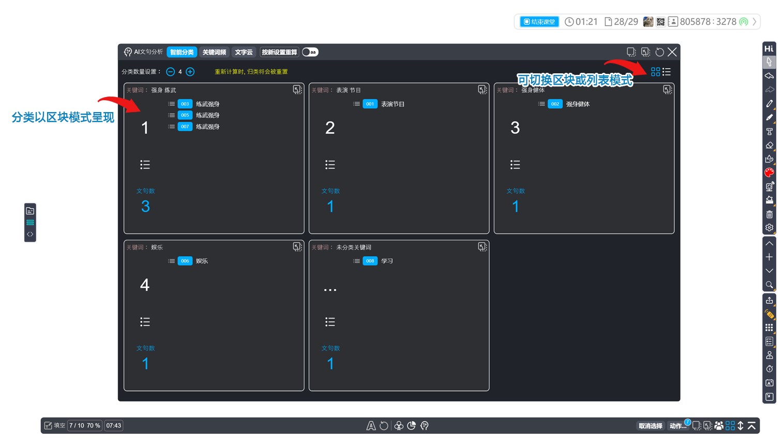Switch to the 文字云 tab
783x441 pixels.
(x=244, y=52)
